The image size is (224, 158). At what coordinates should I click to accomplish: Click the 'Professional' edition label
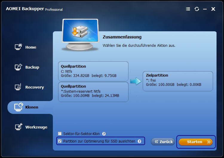(54, 10)
